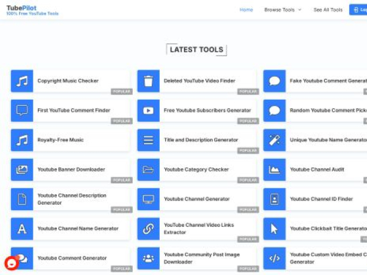Go to the Home nav item

coord(247,10)
